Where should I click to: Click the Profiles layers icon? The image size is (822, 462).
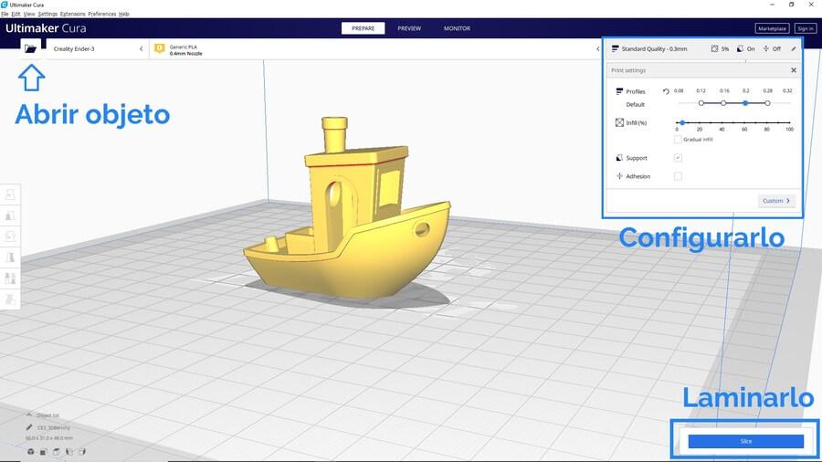coord(619,91)
